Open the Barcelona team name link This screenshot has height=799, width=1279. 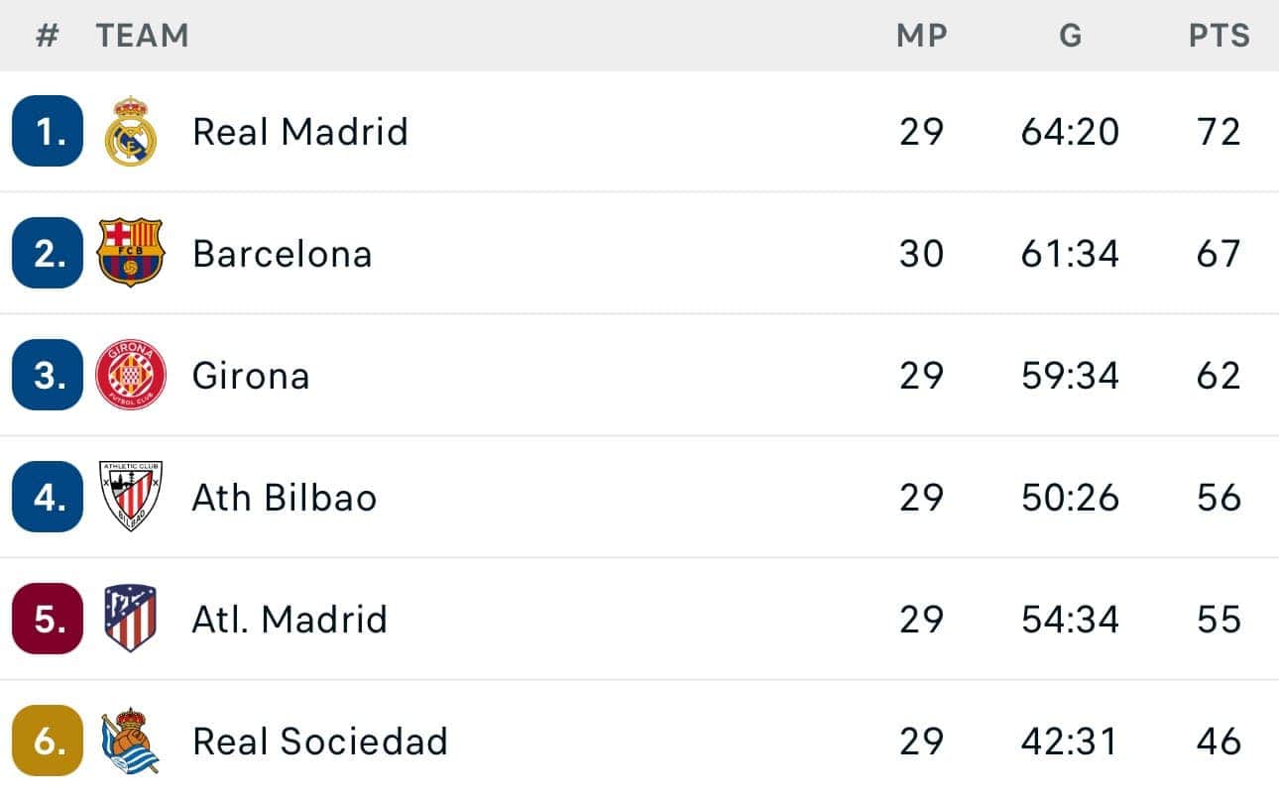click(283, 254)
